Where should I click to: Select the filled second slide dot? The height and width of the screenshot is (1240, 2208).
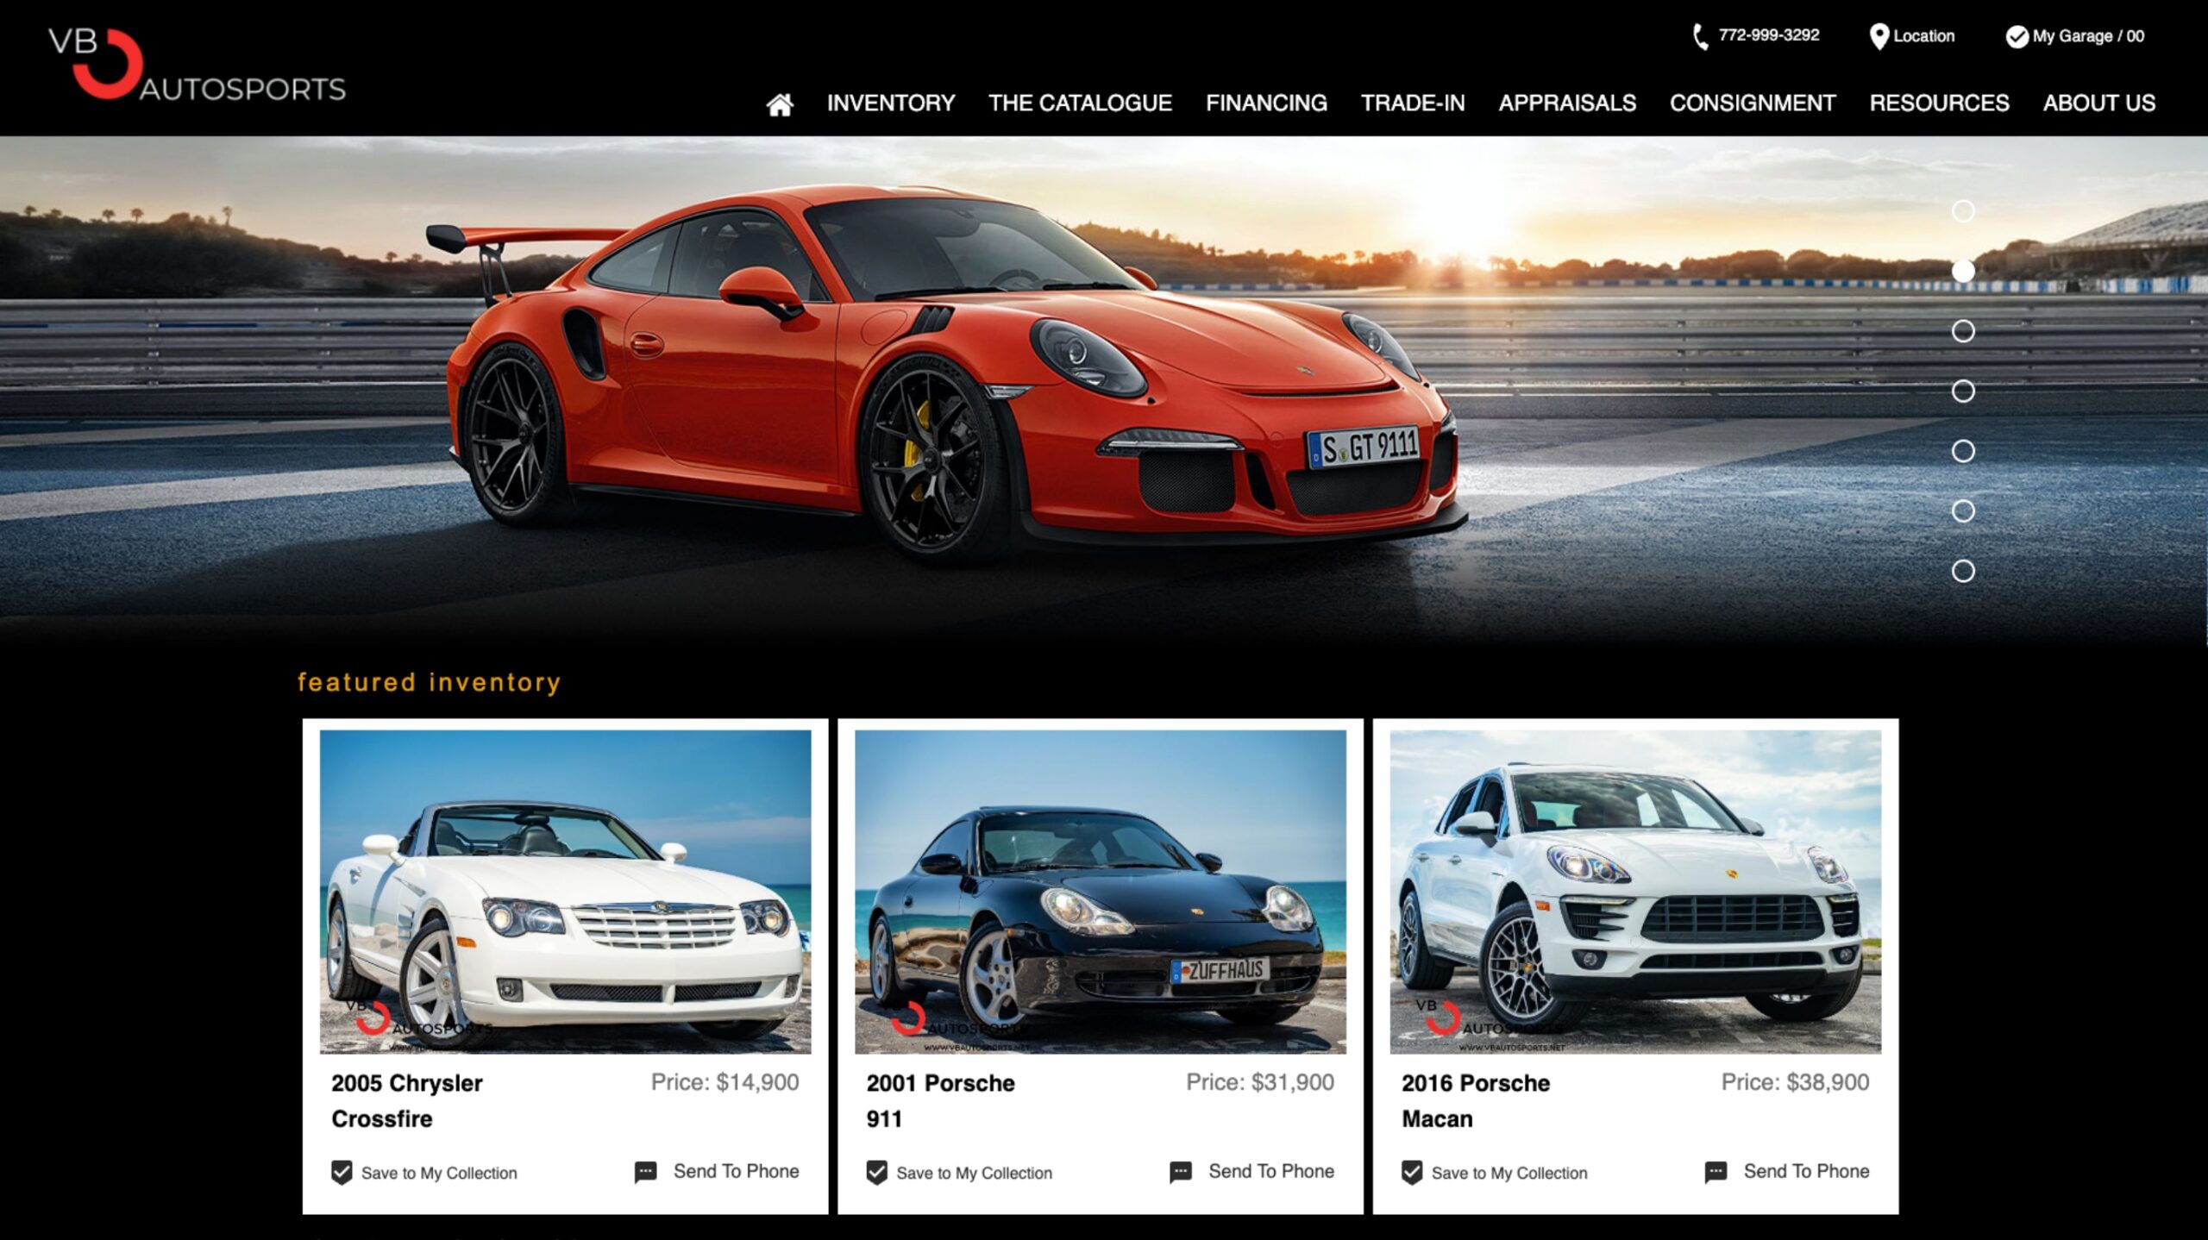tap(1963, 271)
